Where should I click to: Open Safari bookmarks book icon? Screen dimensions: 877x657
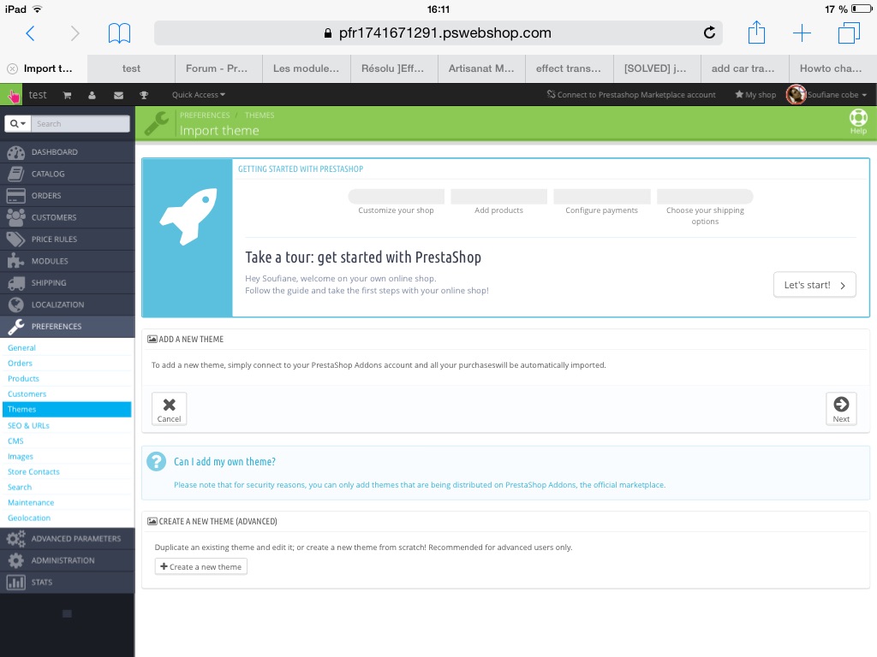coord(119,33)
